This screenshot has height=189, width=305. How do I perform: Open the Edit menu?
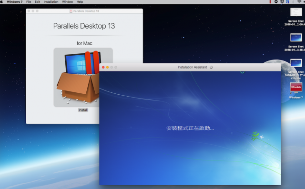pos(37,2)
